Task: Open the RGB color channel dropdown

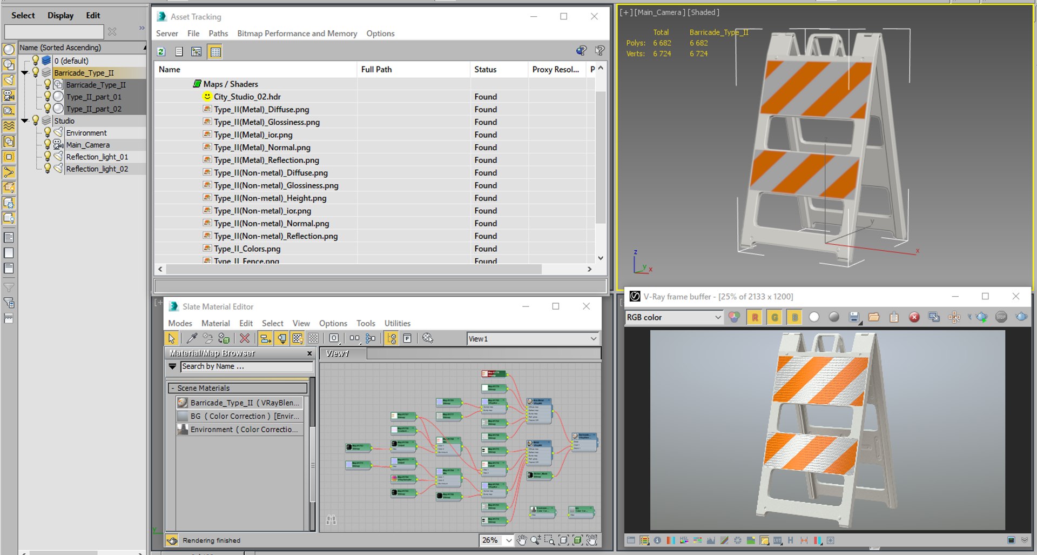Action: (674, 317)
